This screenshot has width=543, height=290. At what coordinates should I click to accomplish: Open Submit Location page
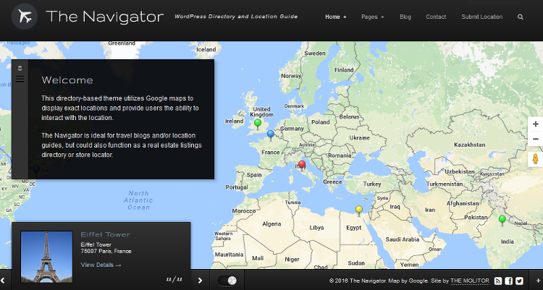click(481, 17)
